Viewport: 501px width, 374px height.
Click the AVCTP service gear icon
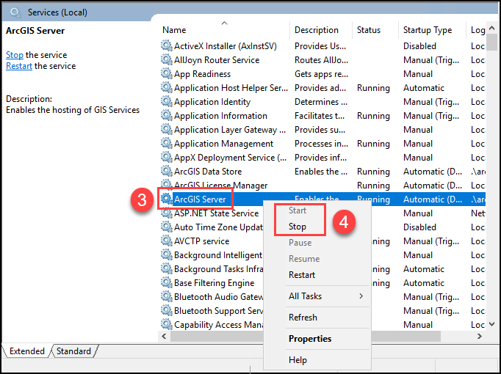coord(166,241)
